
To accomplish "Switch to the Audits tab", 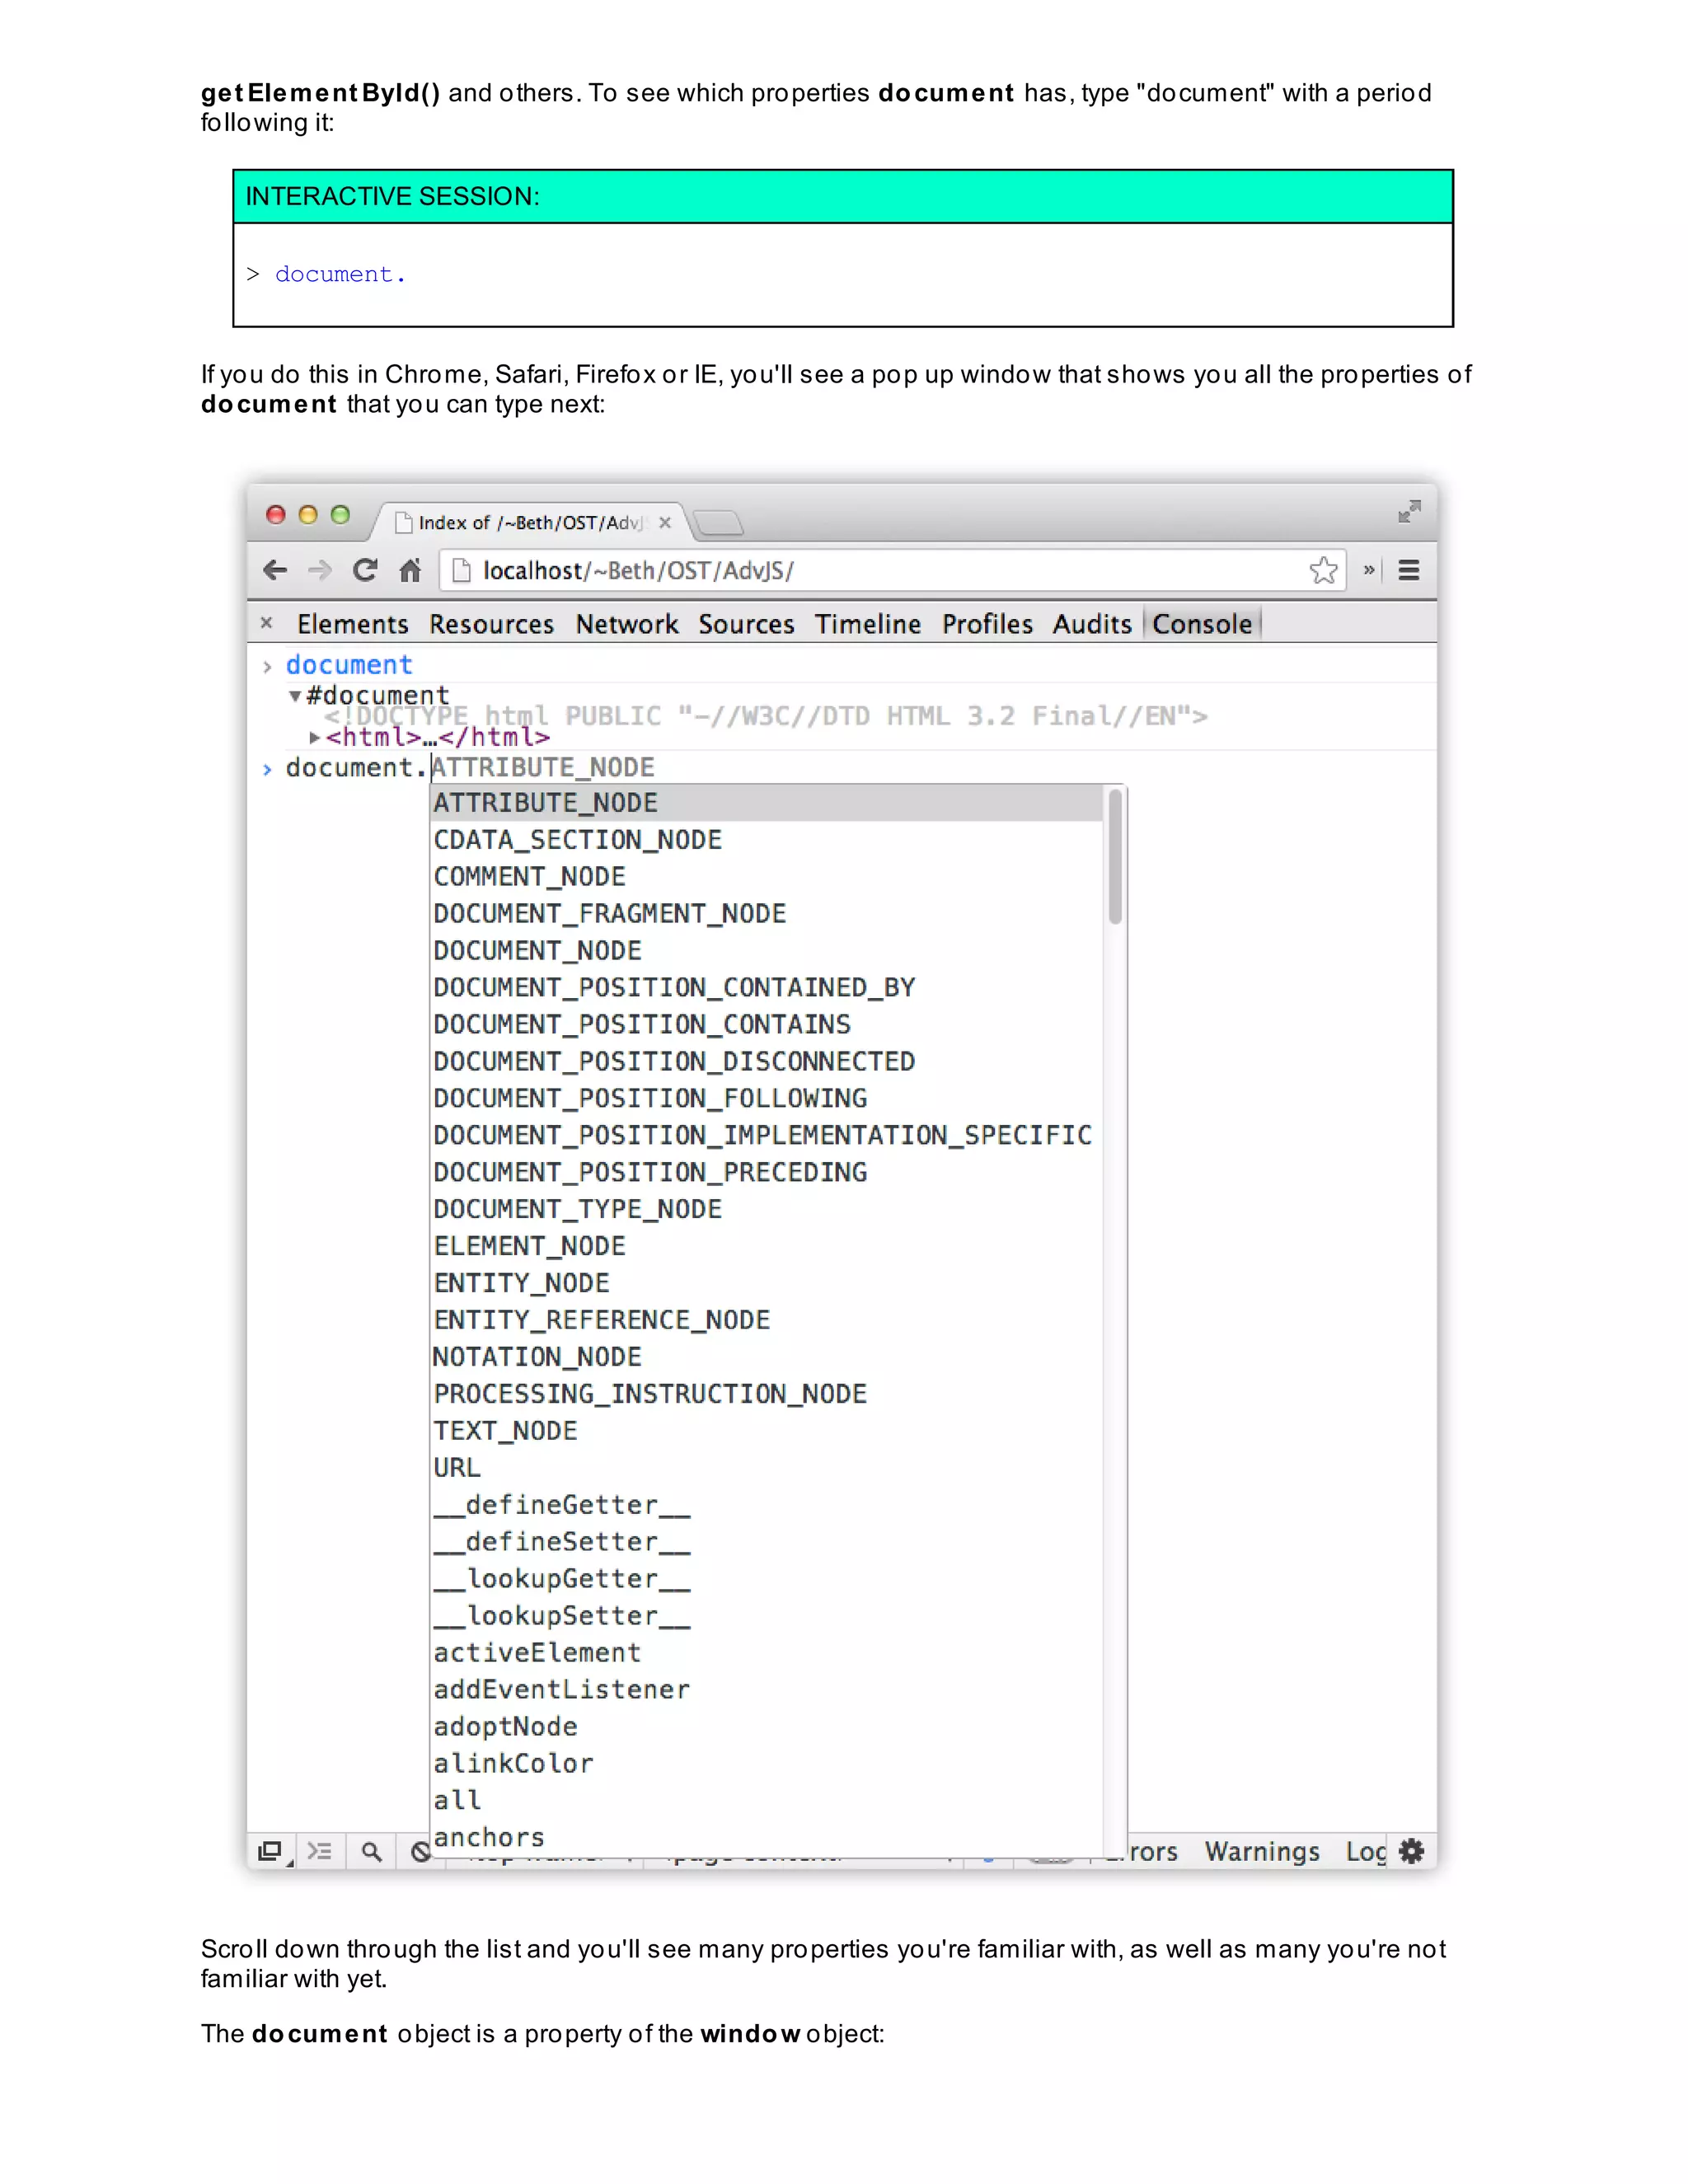I will tap(1092, 624).
